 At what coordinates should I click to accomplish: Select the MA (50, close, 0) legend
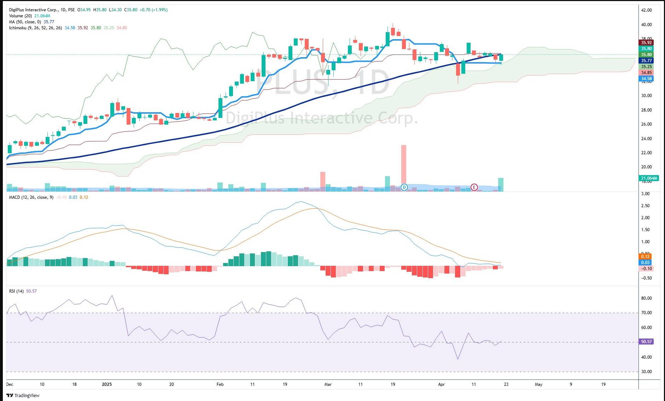(25, 22)
